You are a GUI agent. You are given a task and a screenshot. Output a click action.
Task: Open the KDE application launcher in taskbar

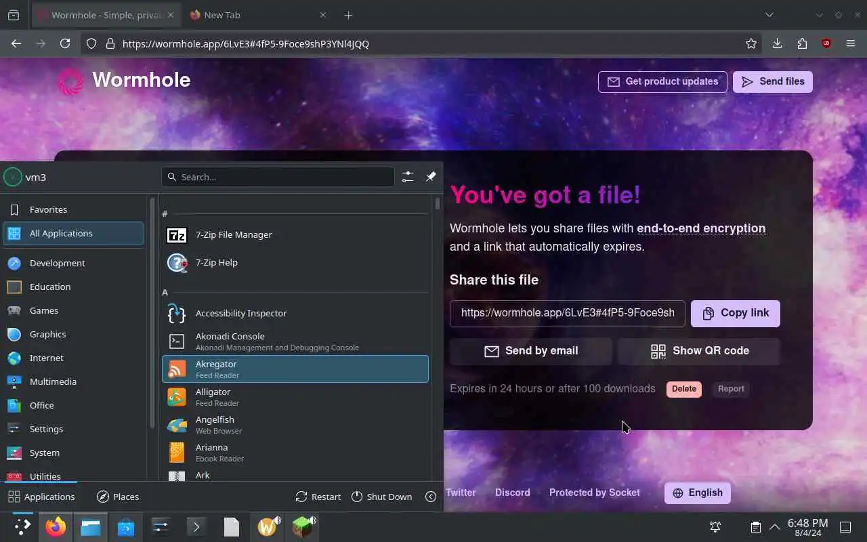tap(22, 526)
